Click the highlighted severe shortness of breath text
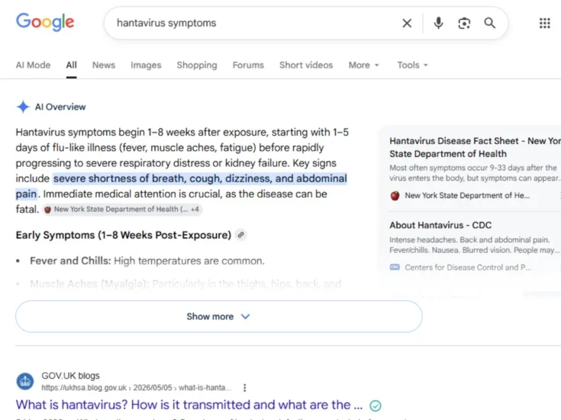This screenshot has width=561, height=420. click(200, 178)
